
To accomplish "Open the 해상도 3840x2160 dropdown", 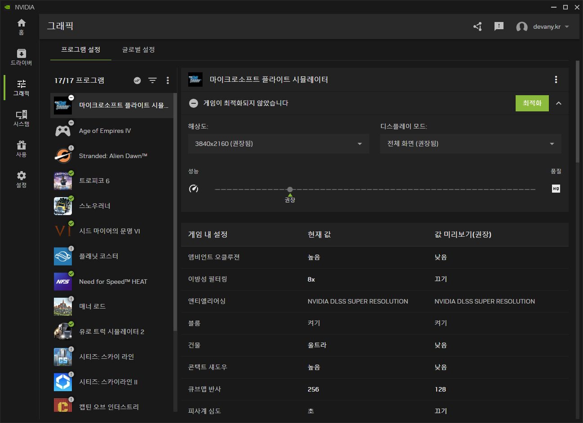I will pos(278,144).
